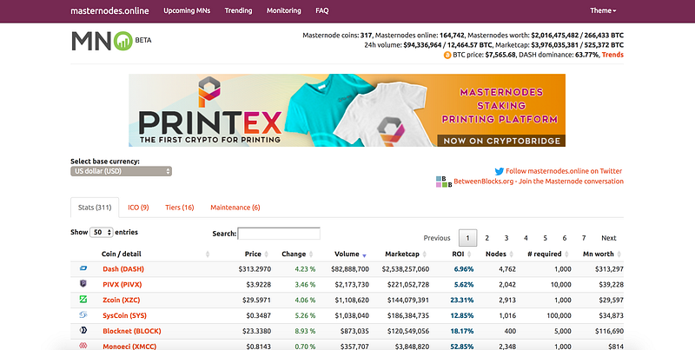The height and width of the screenshot is (350, 695).
Task: Click the BetweenBlocks logo icon
Action: tap(444, 182)
